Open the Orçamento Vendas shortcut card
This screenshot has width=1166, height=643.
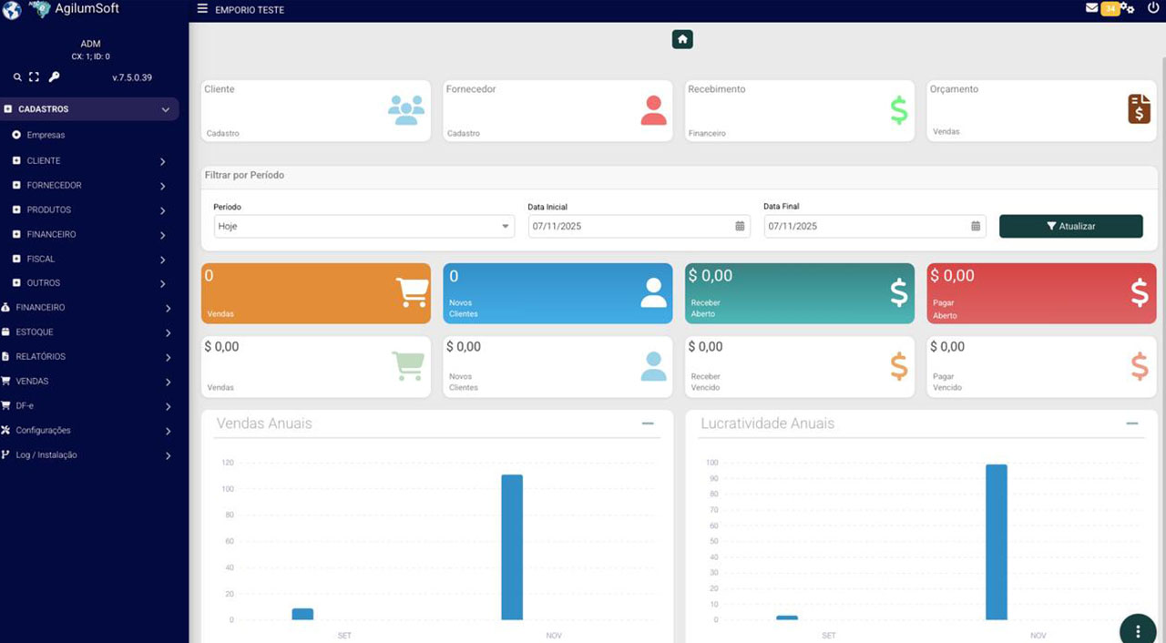[1041, 110]
